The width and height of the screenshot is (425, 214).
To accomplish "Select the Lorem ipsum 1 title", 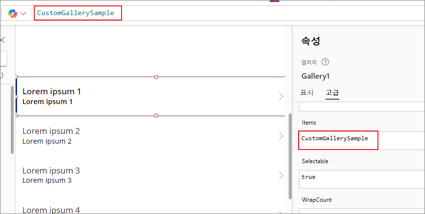I will click(51, 91).
